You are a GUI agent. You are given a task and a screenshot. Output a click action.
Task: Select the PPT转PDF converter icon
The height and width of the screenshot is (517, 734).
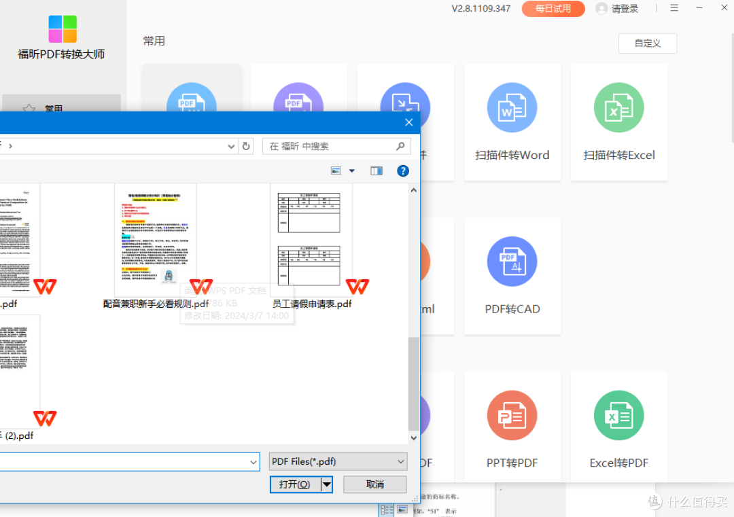(x=512, y=416)
